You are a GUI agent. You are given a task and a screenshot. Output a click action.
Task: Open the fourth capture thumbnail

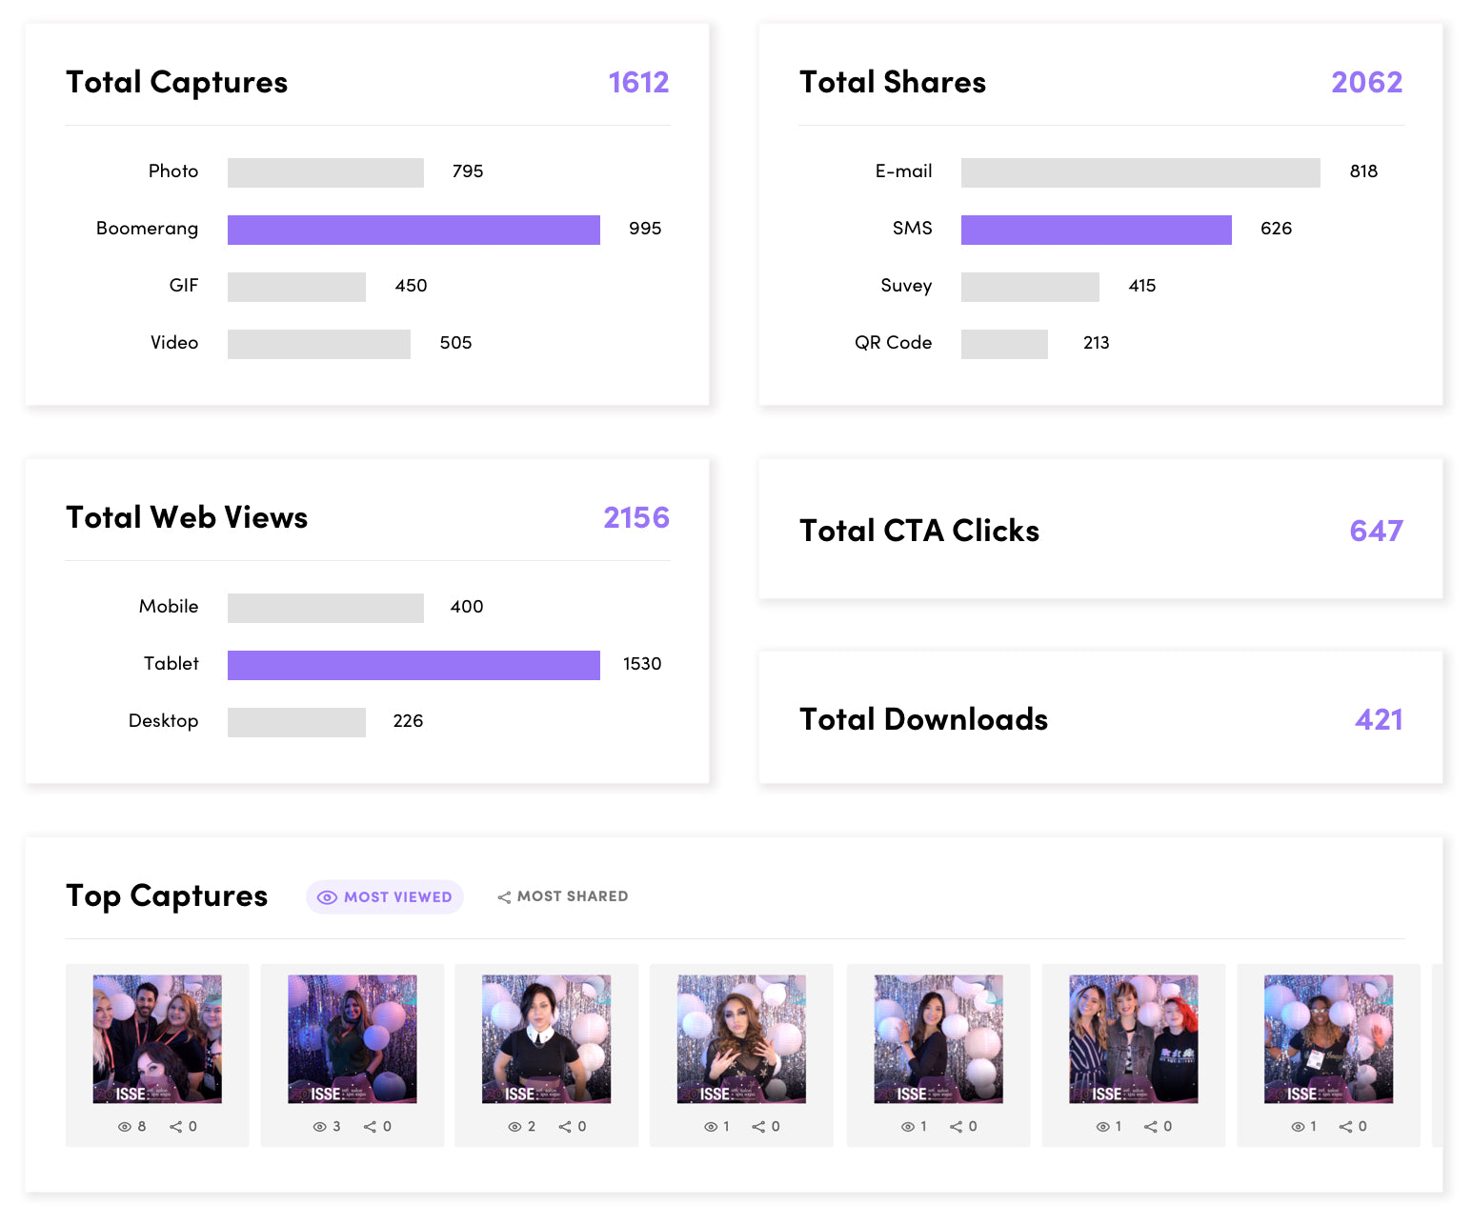[741, 1038]
